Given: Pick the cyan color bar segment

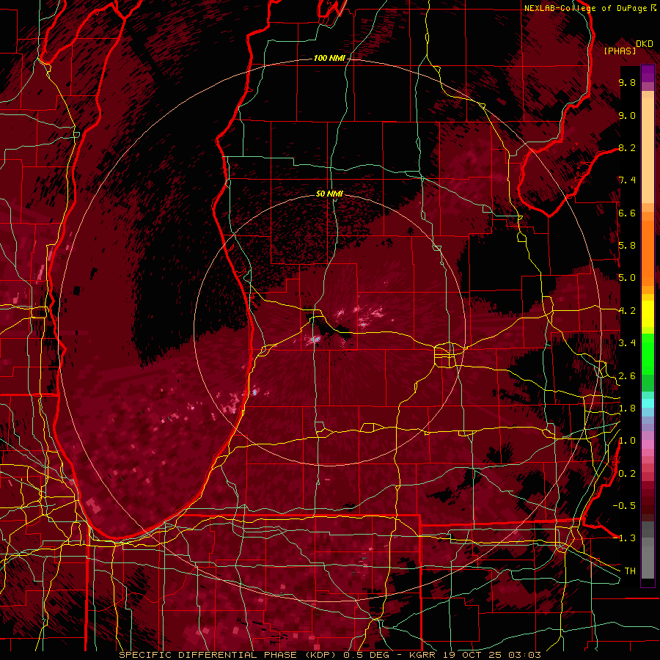Looking at the screenshot, I should click(x=648, y=403).
